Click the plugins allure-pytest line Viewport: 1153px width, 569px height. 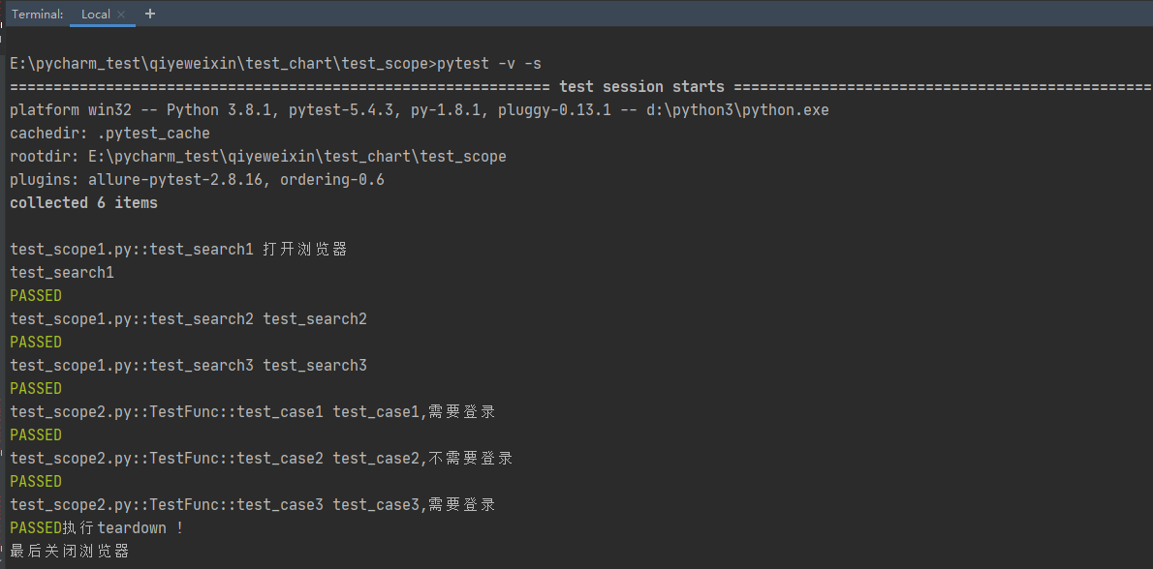pos(197,180)
